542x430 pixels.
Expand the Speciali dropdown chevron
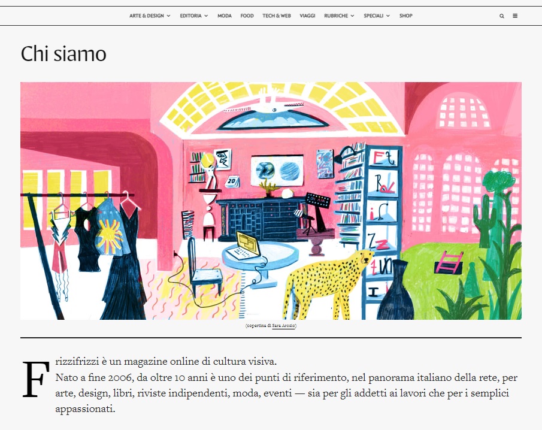(x=388, y=16)
